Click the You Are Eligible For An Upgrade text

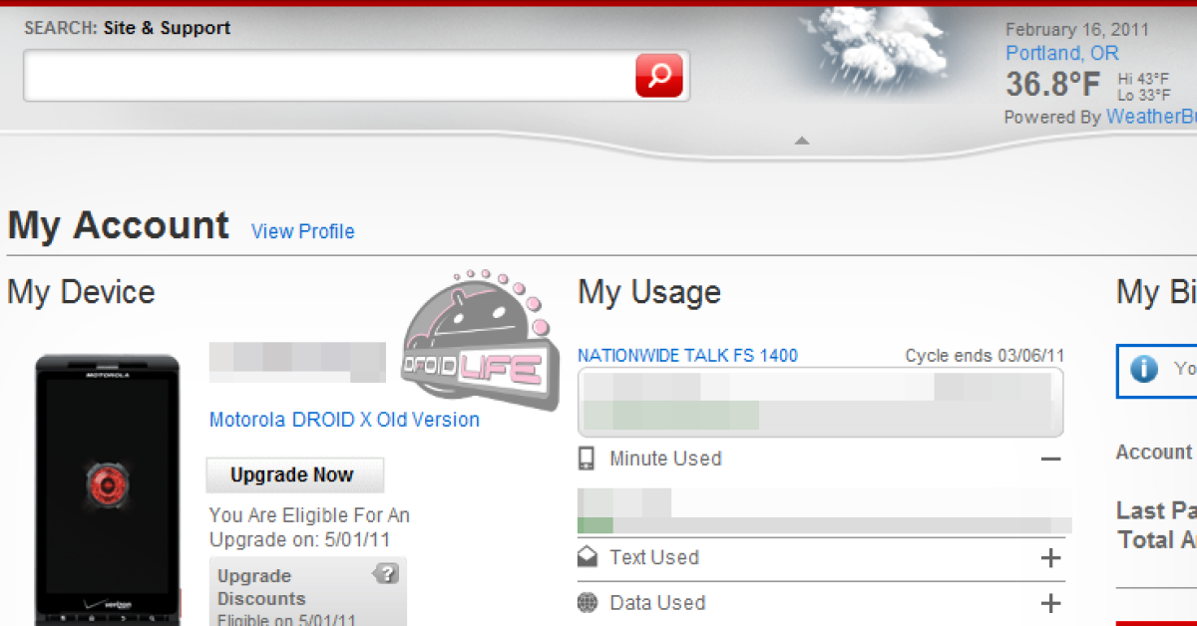click(309, 527)
